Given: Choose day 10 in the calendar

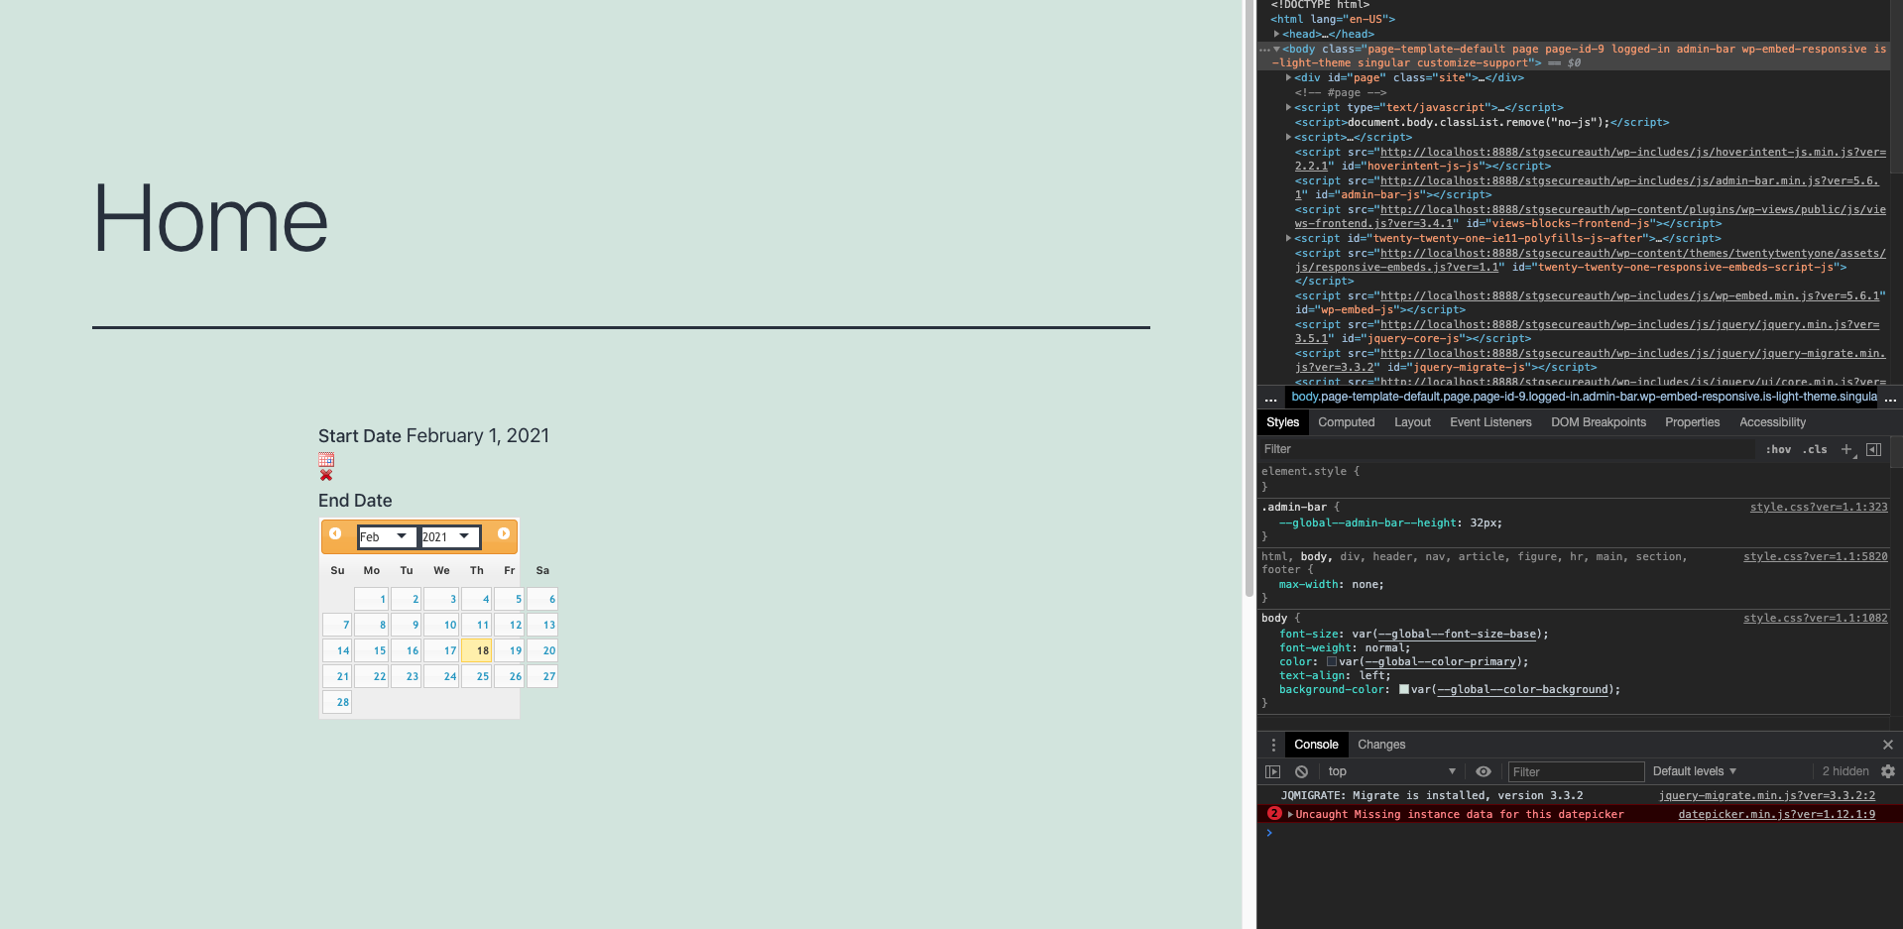Looking at the screenshot, I should coord(441,625).
